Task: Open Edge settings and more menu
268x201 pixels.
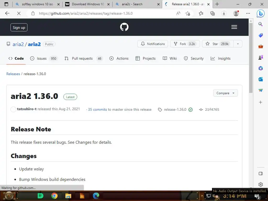Action: (x=248, y=13)
